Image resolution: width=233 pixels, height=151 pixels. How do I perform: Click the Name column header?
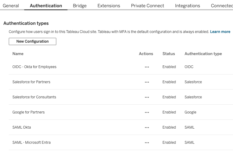click(18, 54)
